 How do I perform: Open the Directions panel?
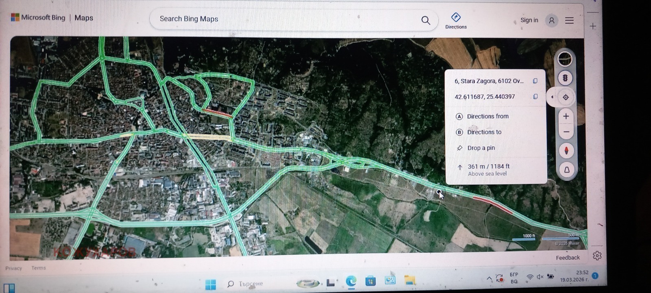[x=456, y=20]
